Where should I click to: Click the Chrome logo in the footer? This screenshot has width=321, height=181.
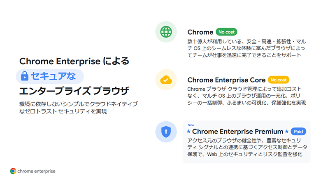13,171
